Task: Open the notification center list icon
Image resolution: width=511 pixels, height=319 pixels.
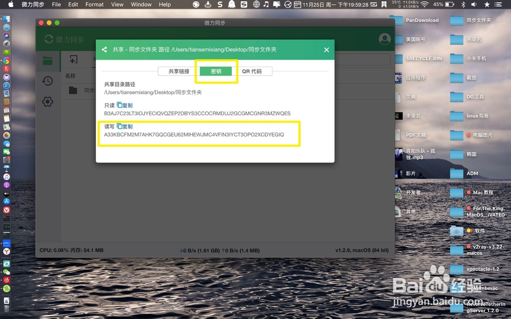Action: pos(498,4)
